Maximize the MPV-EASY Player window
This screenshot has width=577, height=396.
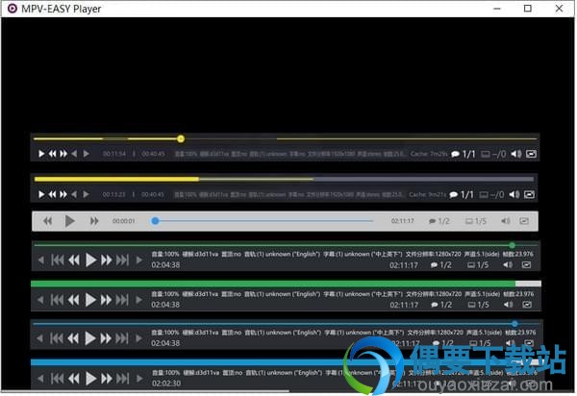528,8
